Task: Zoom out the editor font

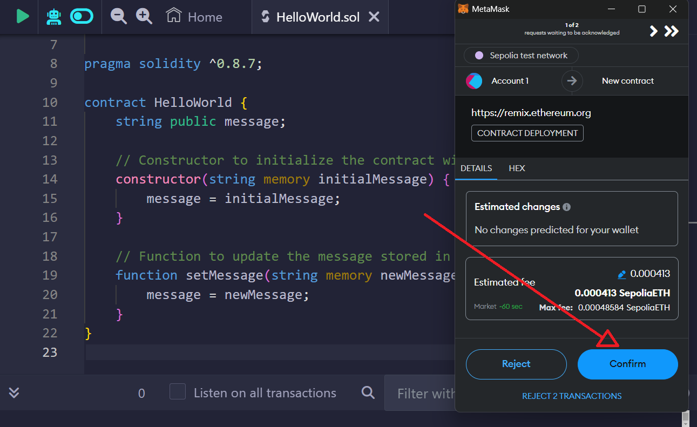Action: click(x=119, y=16)
